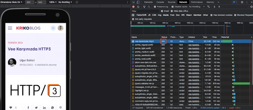Share the post on LinkedIn
253x110 pixels.
tap(44, 107)
